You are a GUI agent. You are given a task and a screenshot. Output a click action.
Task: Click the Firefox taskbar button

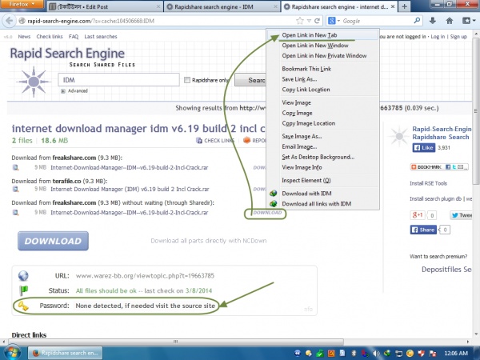click(66, 353)
